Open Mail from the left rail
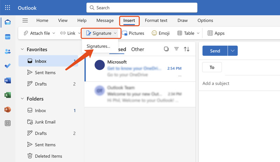Image resolution: width=280 pixels, height=162 pixels. click(x=8, y=22)
